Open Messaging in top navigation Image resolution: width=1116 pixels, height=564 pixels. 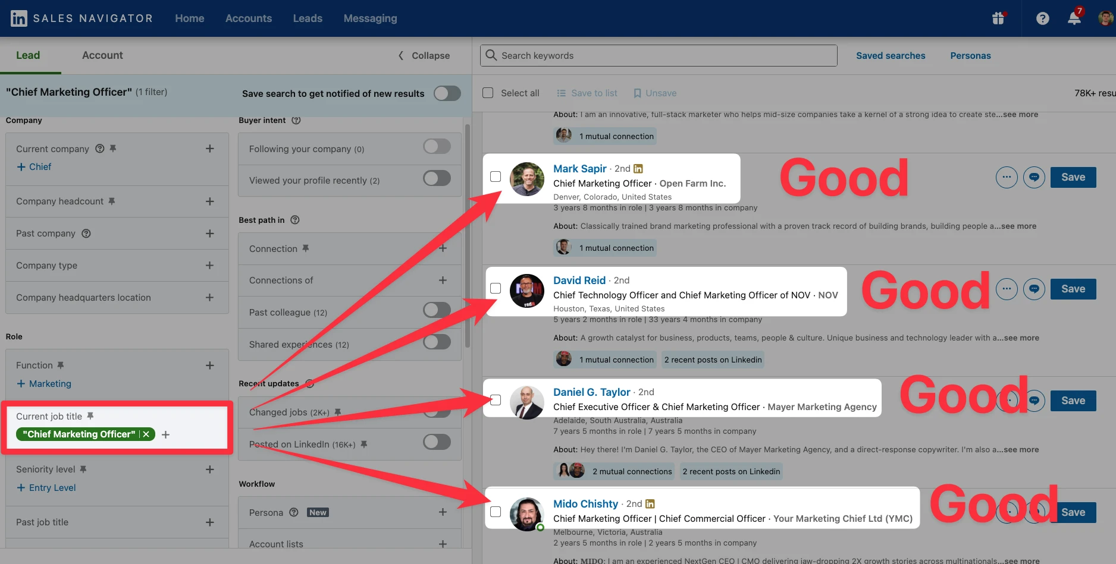[x=370, y=18]
